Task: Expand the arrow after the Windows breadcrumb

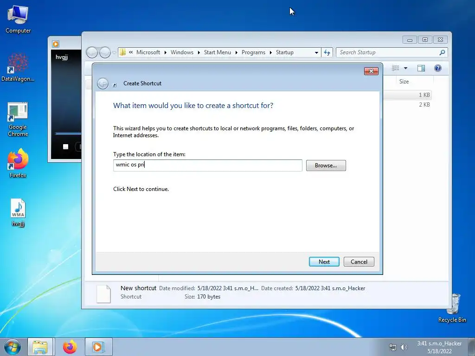Action: point(199,53)
